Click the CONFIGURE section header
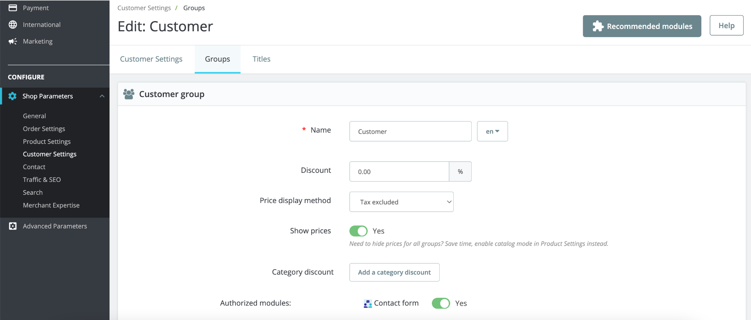 pyautogui.click(x=26, y=77)
